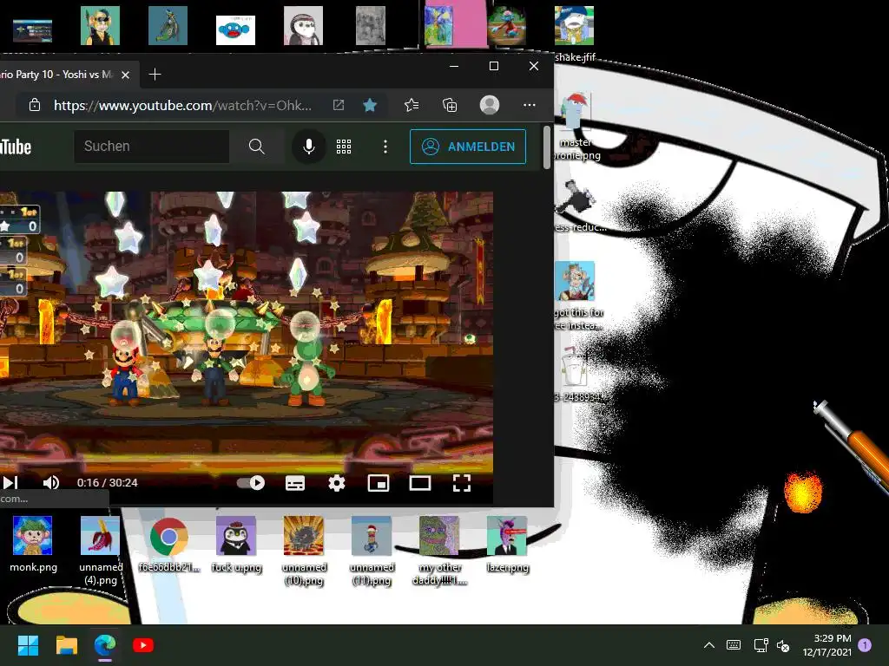889x666 pixels.
Task: Mute the video volume
Action: (x=51, y=482)
